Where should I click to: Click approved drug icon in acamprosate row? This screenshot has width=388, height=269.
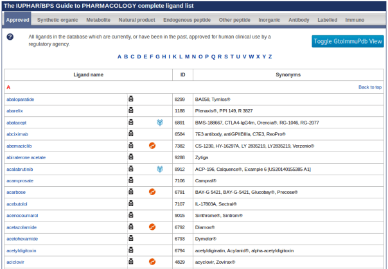coord(131,180)
